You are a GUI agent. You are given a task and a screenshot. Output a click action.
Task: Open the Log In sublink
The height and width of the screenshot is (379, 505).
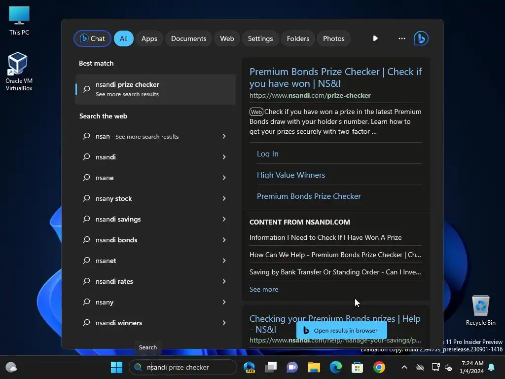click(268, 154)
